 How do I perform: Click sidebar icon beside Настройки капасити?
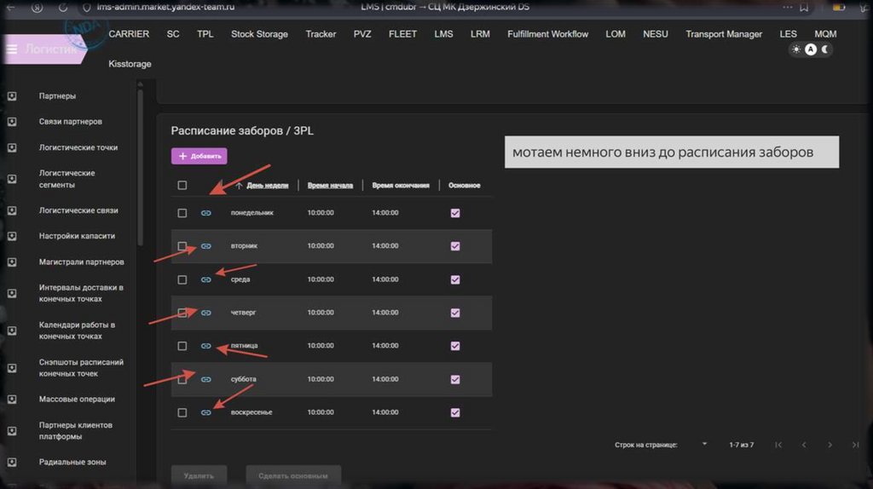12,237
